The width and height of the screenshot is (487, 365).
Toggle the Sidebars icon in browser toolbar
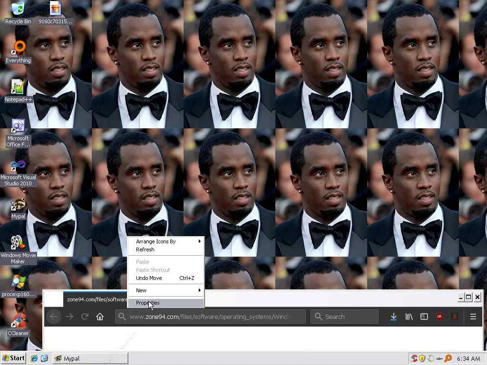point(424,317)
